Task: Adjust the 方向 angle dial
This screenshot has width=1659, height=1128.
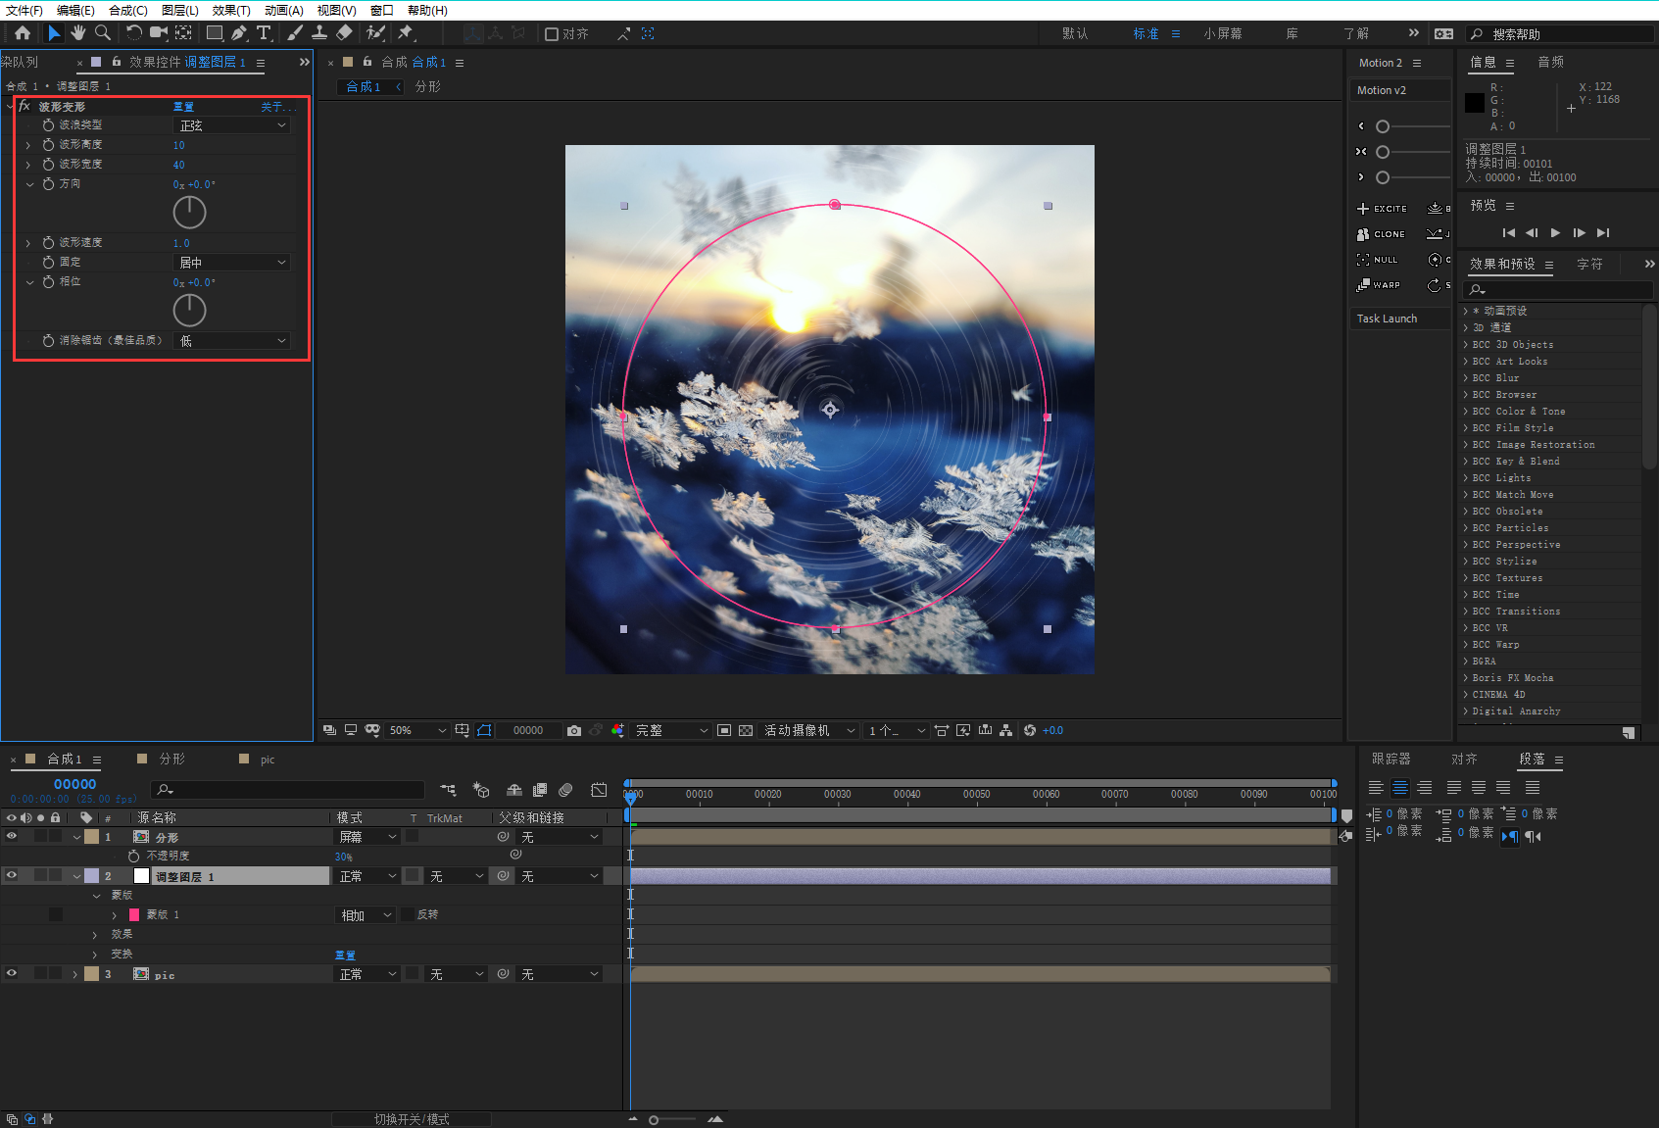Action: (x=189, y=213)
